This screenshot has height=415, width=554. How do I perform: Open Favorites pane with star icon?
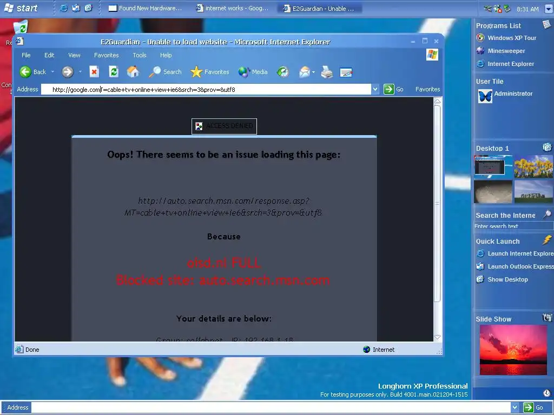coord(209,72)
